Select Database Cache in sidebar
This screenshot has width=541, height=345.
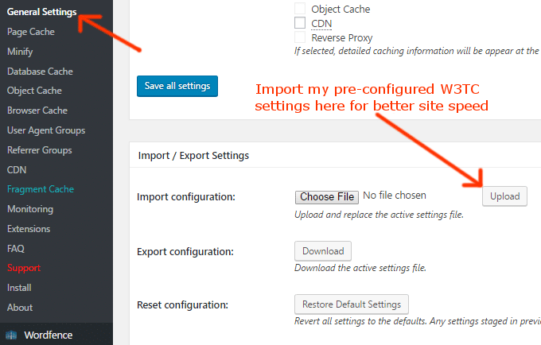tap(40, 72)
